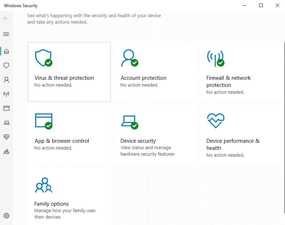Click 'No action needed.' under Device performance & health
This screenshot has height=225, width=285.
[225, 155]
